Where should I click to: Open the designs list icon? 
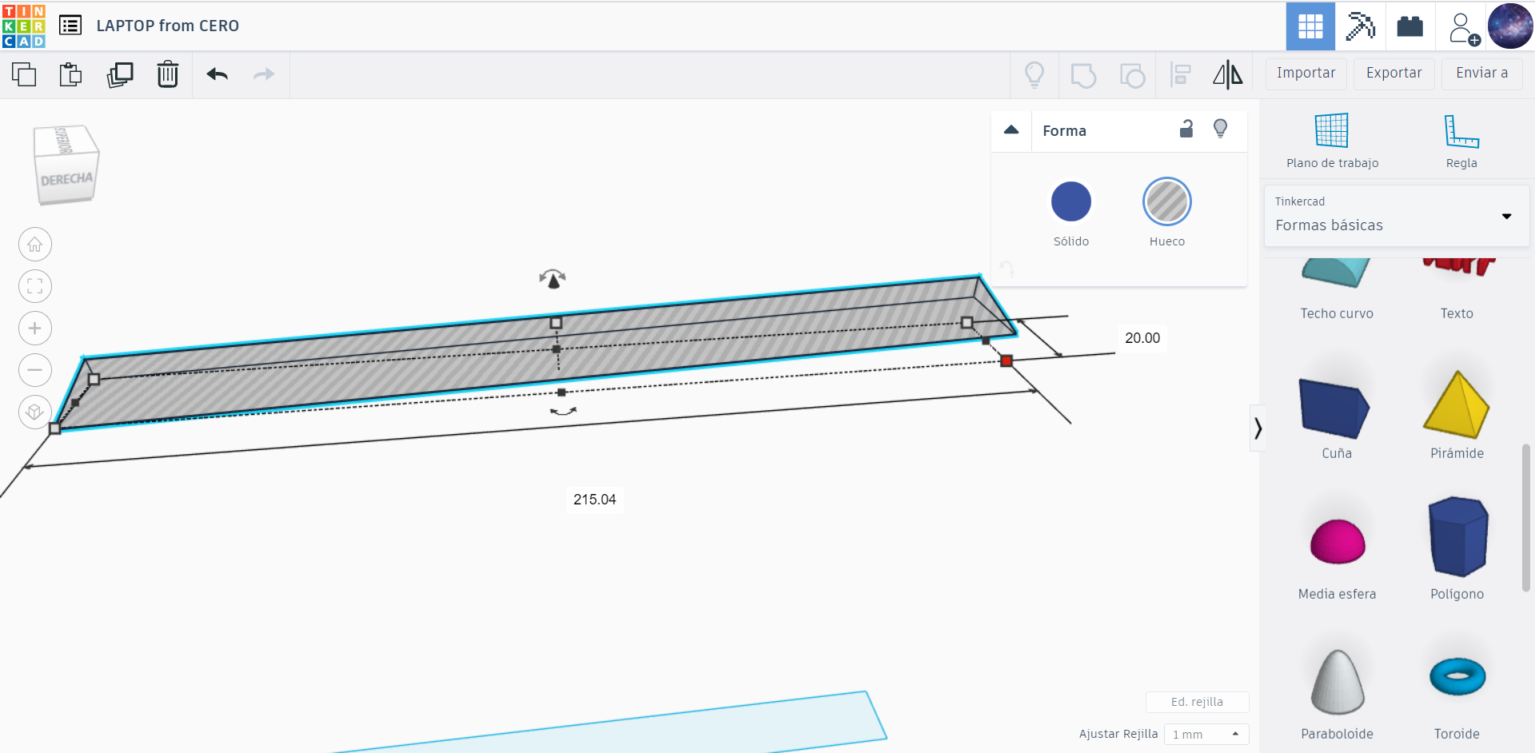coord(70,26)
